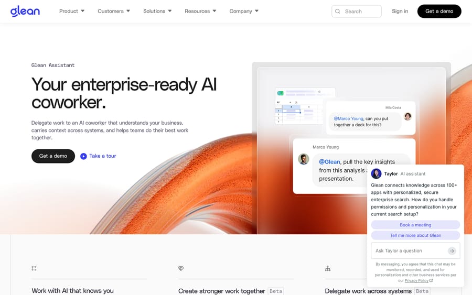Image resolution: width=472 pixels, height=295 pixels.
Task: Click the Beta badge beside Delegate work
Action: pos(422,291)
